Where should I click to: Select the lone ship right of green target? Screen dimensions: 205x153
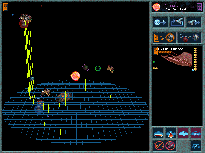point(110,69)
